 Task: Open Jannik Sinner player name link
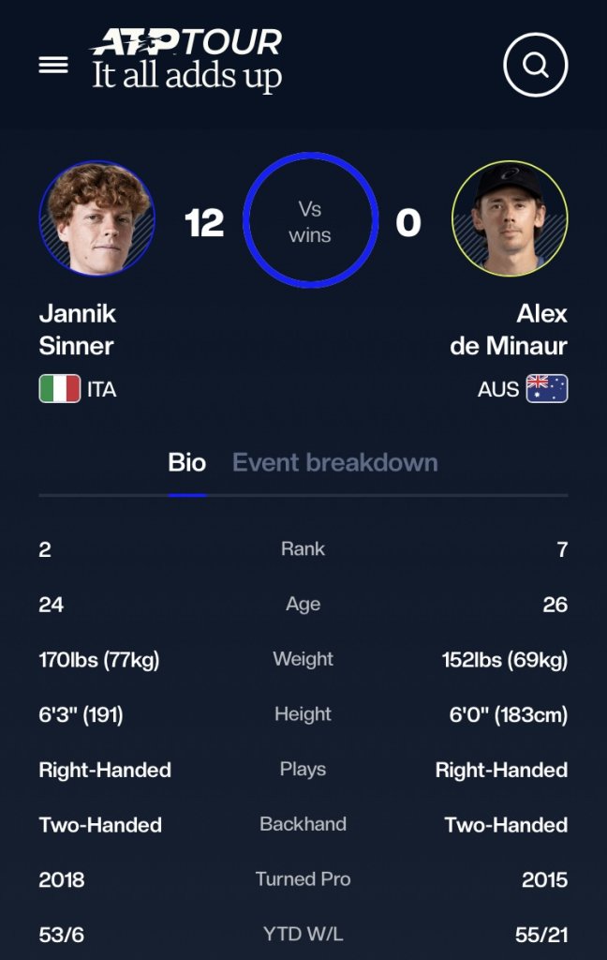coord(78,329)
